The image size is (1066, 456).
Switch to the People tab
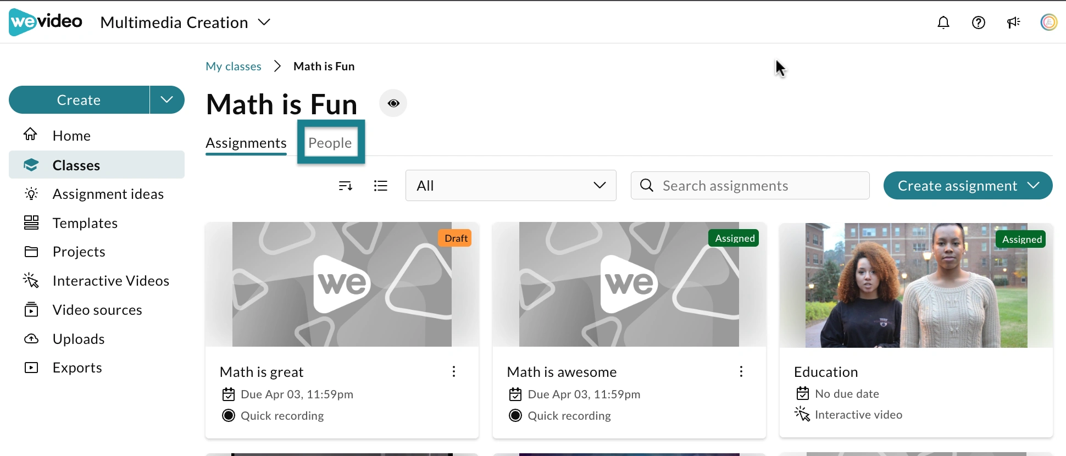330,143
